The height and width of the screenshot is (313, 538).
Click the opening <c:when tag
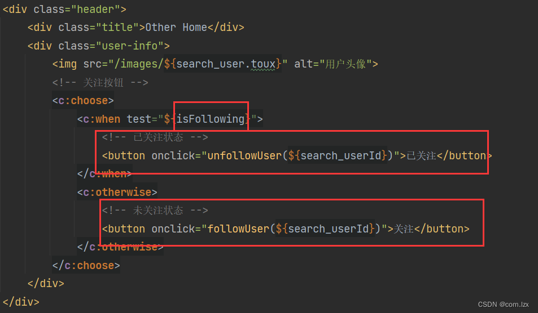pos(98,119)
